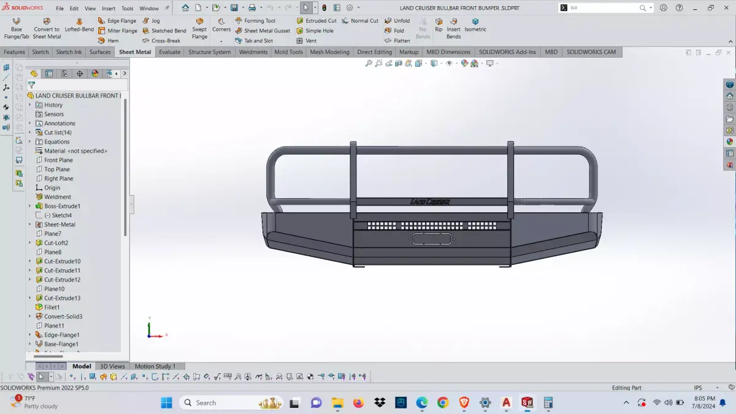Select the Base Flange/Tab tool
Image resolution: width=736 pixels, height=414 pixels.
pos(16,29)
